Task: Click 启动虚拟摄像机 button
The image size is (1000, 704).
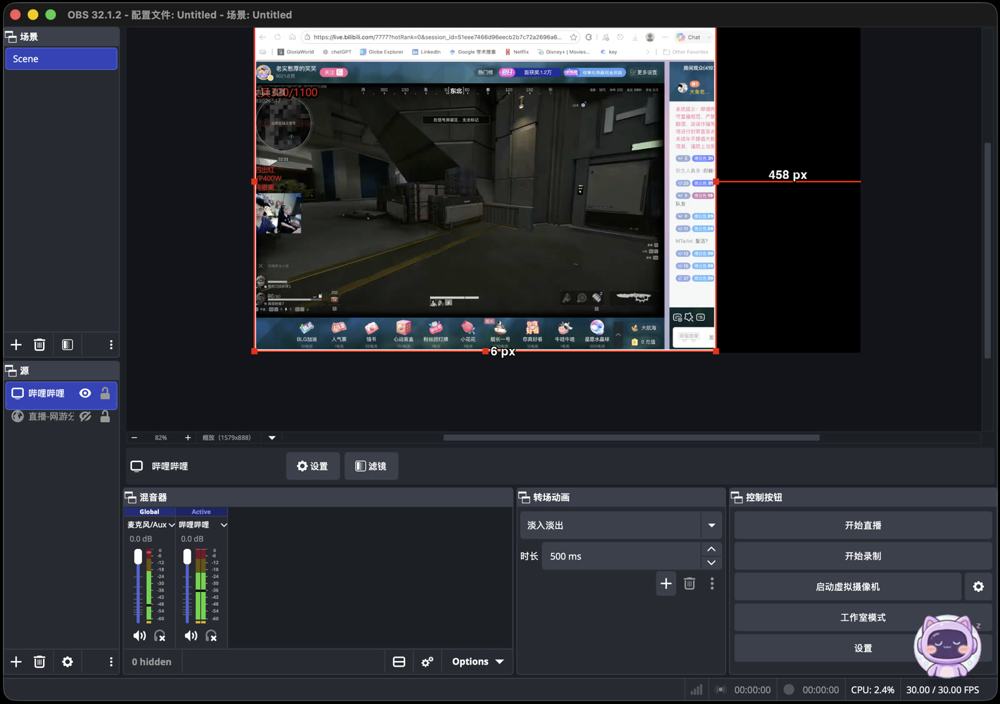Action: 847,586
